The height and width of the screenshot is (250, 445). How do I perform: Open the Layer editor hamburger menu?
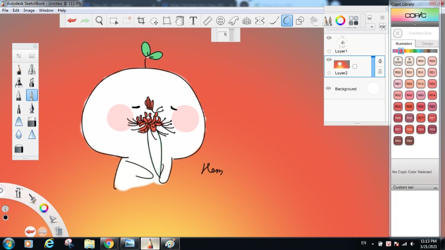[382, 17]
